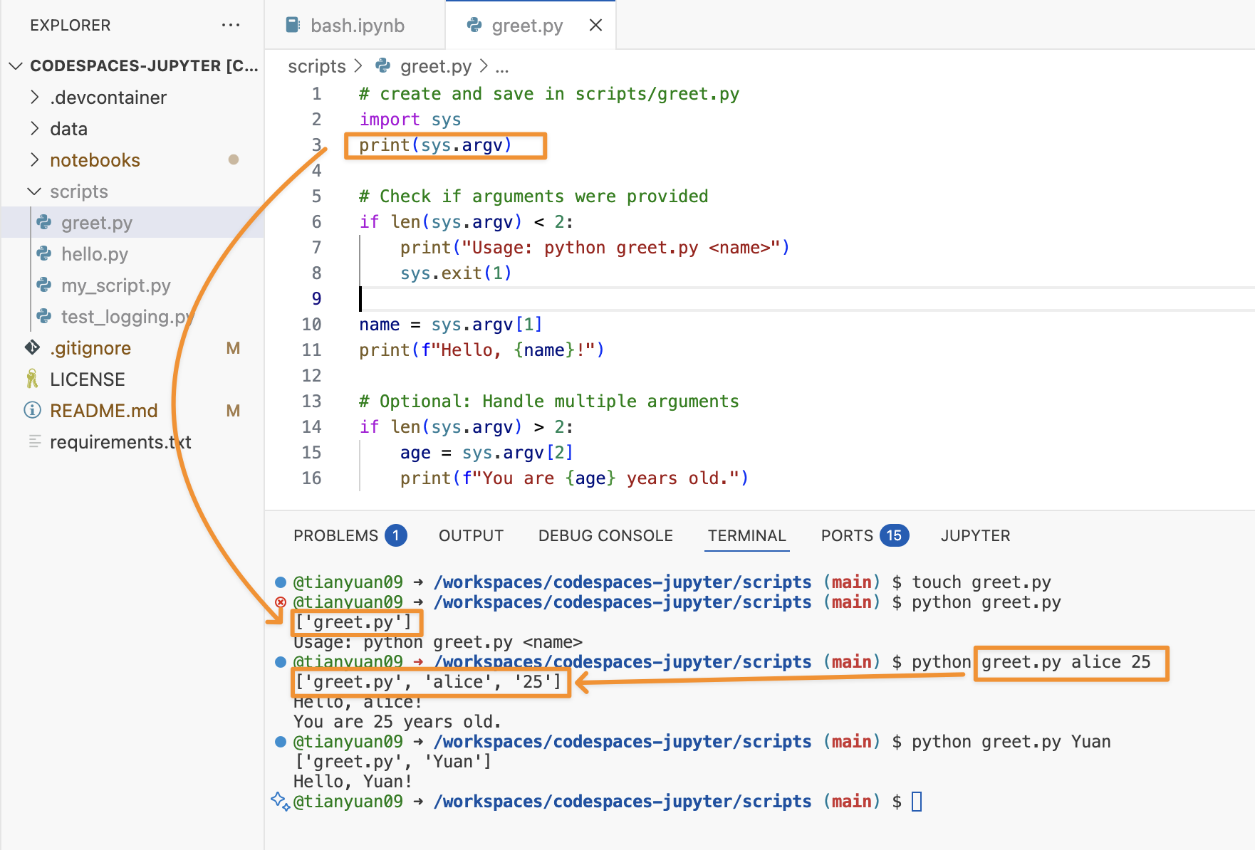Click the git icon beside .gitignore

click(33, 347)
